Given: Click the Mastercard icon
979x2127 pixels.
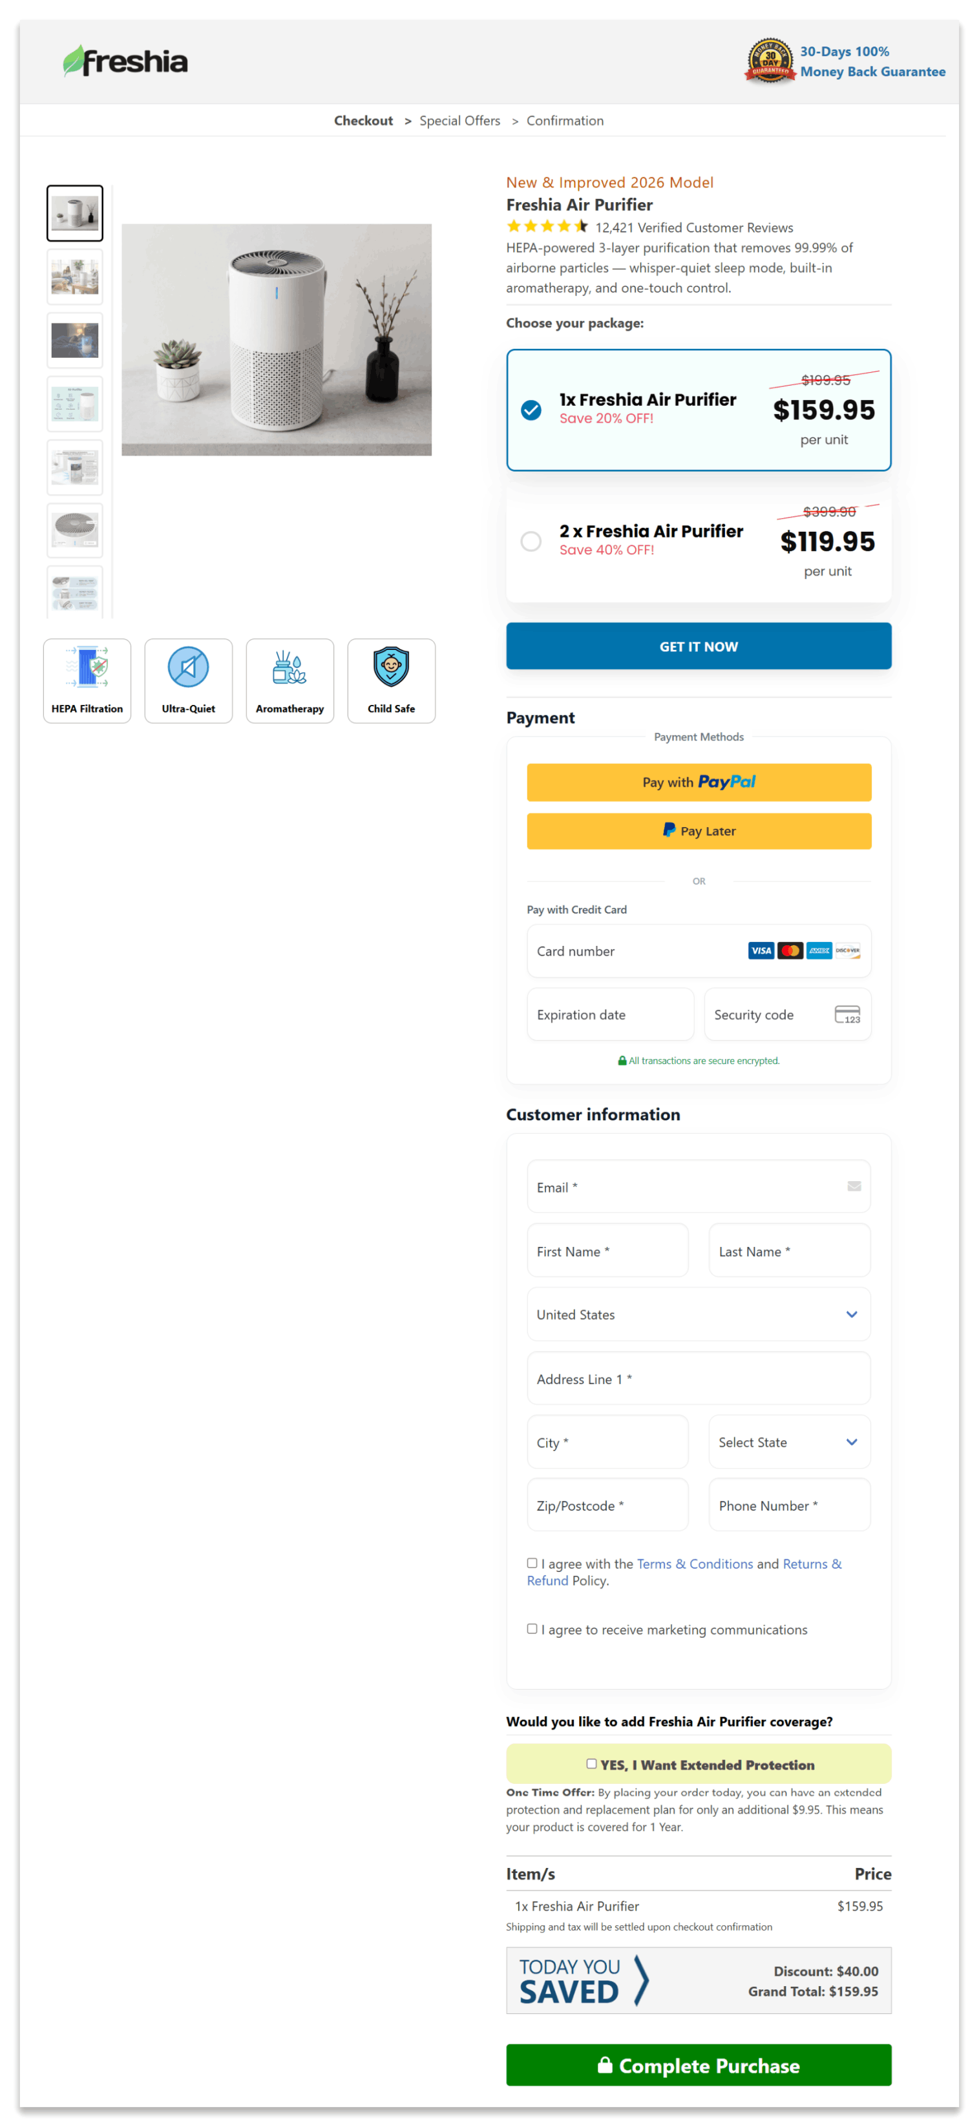Looking at the screenshot, I should [x=791, y=951].
